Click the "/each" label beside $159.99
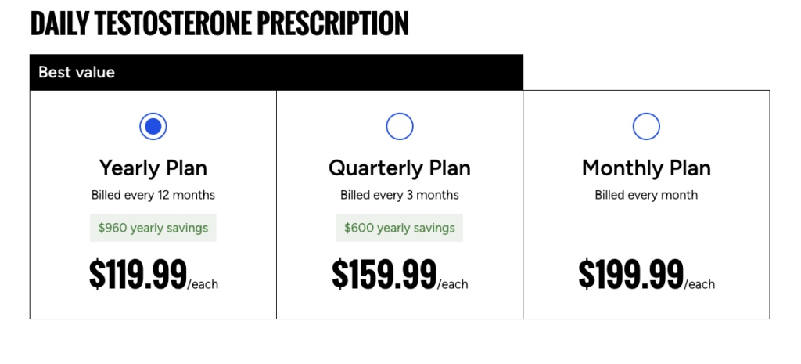This screenshot has height=364, width=801. point(453,284)
